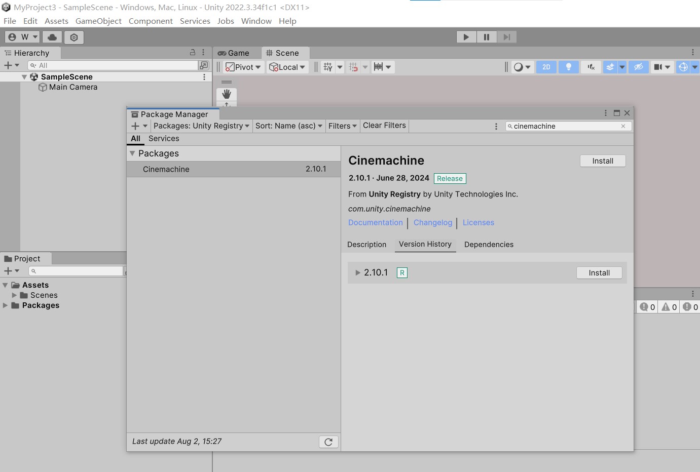Mute scene audio in the Scene toolbar

[x=591, y=66]
